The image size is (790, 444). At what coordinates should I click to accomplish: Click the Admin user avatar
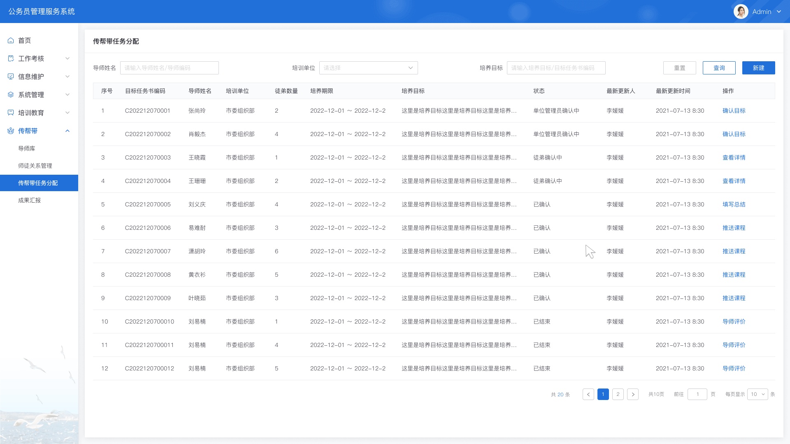pyautogui.click(x=741, y=12)
